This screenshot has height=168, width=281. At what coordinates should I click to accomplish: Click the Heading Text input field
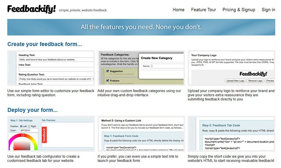[x=56, y=59]
